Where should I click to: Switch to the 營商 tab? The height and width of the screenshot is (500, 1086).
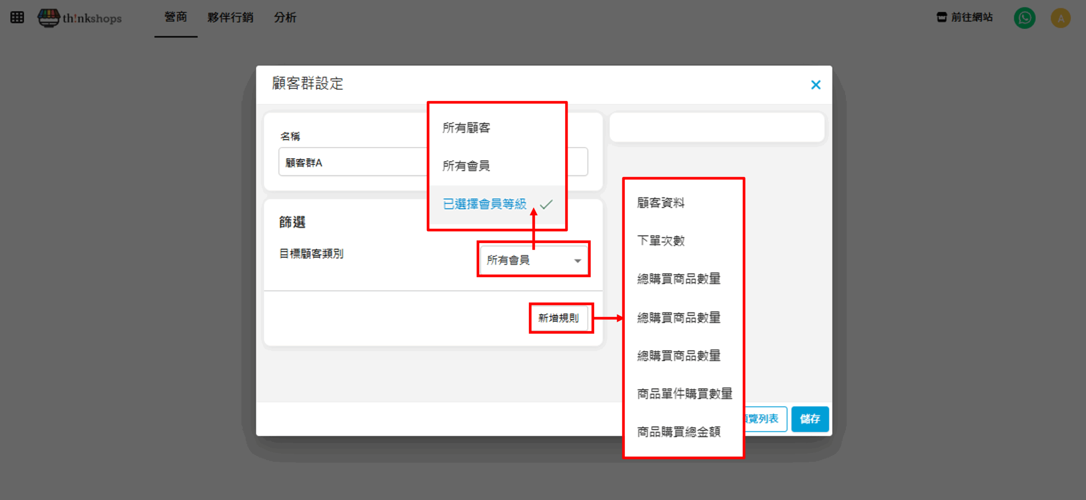click(x=176, y=17)
